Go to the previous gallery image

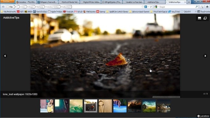5,56
